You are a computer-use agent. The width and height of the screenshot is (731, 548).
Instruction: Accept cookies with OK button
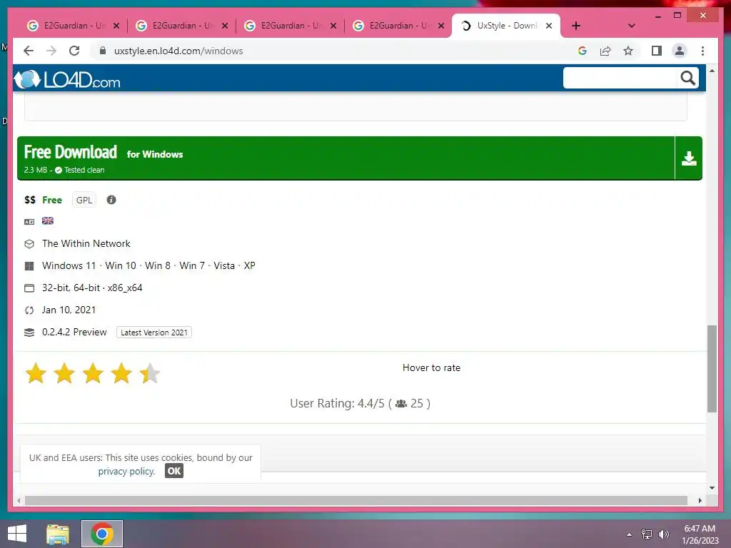[174, 471]
